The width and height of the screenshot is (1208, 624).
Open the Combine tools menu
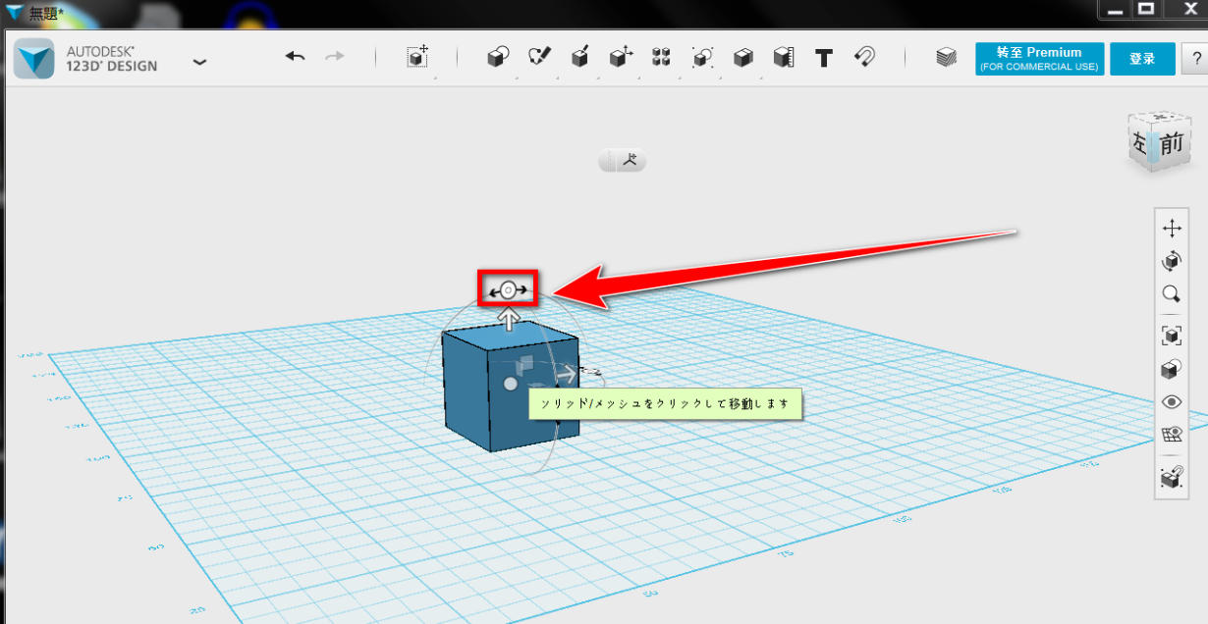coord(743,58)
